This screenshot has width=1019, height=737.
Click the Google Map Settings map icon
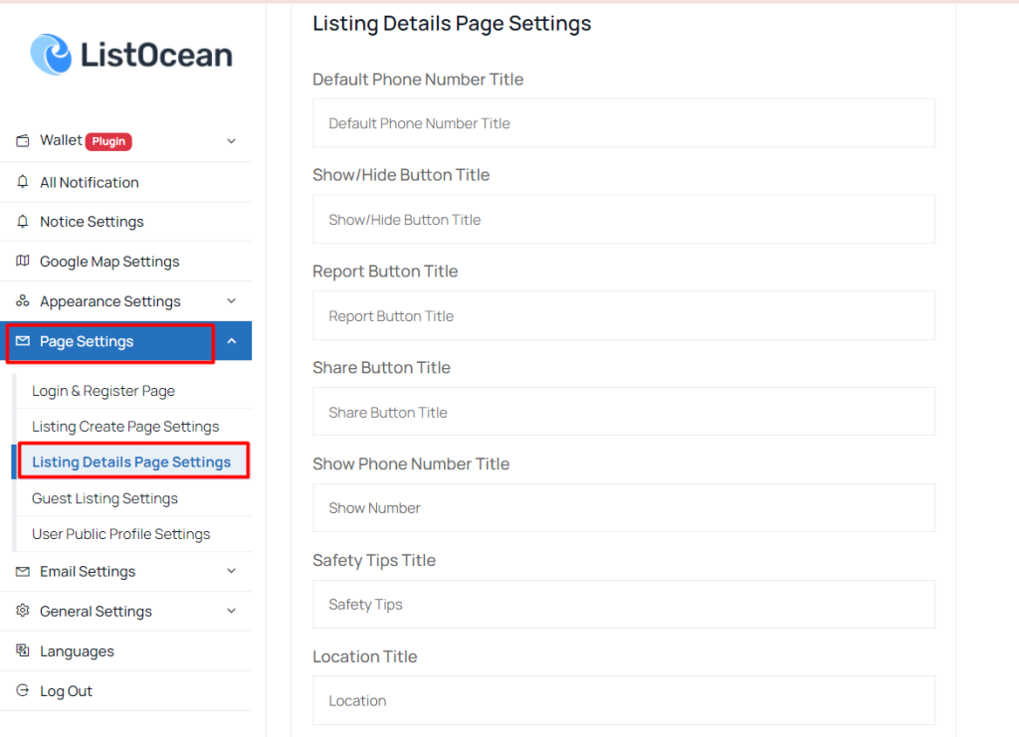click(23, 261)
